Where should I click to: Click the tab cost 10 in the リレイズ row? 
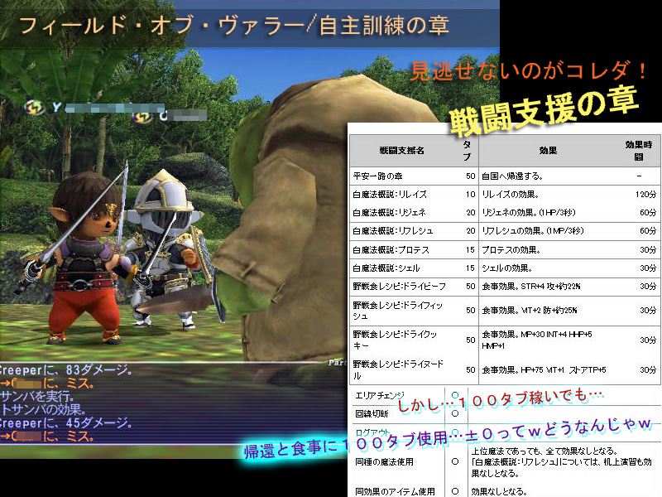(x=470, y=195)
